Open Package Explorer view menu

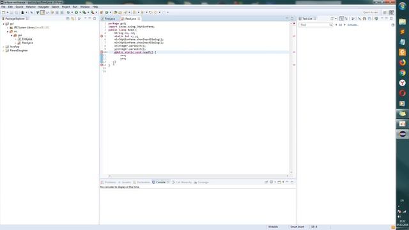79,19
